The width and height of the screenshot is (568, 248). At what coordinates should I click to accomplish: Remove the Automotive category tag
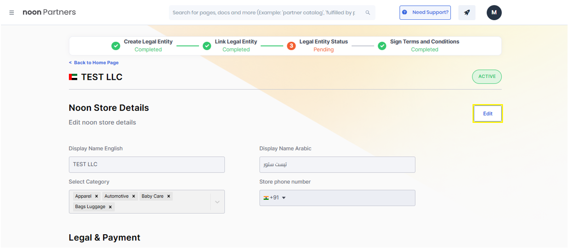(x=134, y=196)
